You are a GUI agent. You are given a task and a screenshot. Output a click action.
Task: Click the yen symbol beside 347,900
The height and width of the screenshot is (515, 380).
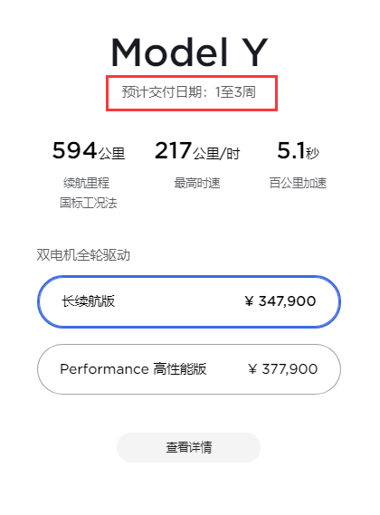click(249, 300)
